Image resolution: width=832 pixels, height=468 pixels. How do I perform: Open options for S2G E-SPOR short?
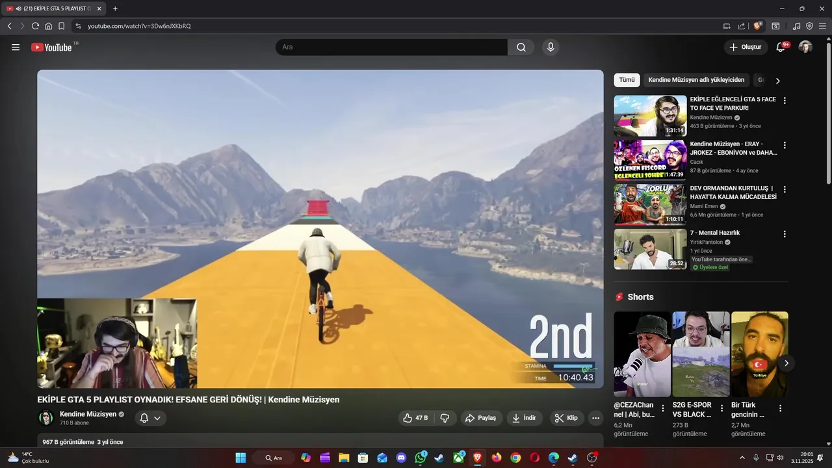[x=721, y=408]
